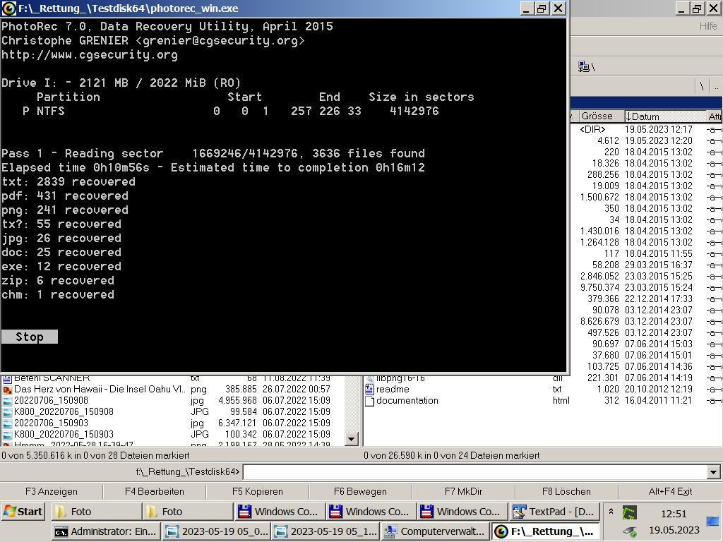Open the Start menu
The height and width of the screenshot is (542, 723).
coord(23,512)
